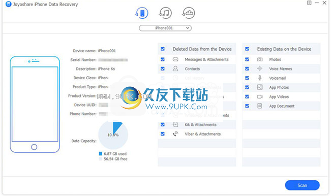
Task: Select Recover from iDevice mode icon
Action: (x=142, y=13)
